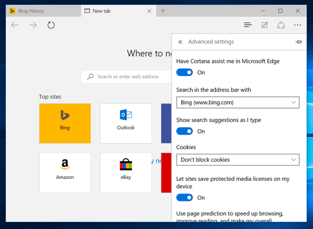Minimize the Edge window
Viewport: 313px width, 229px height.
(263, 11)
